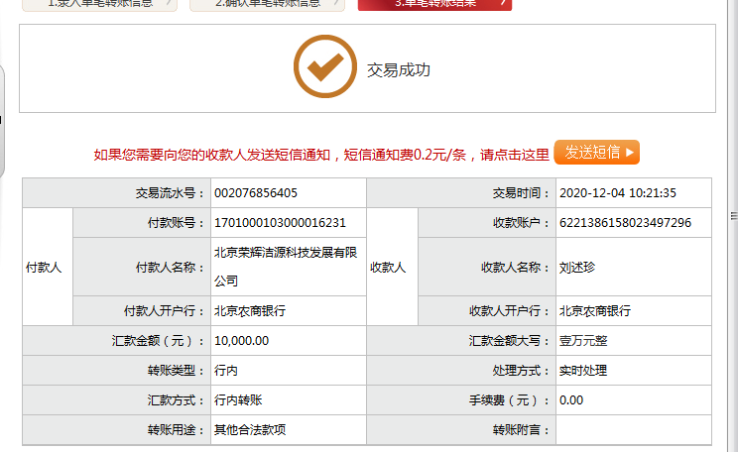Click remittance method value 行内转账
The image size is (738, 452).
(x=238, y=400)
